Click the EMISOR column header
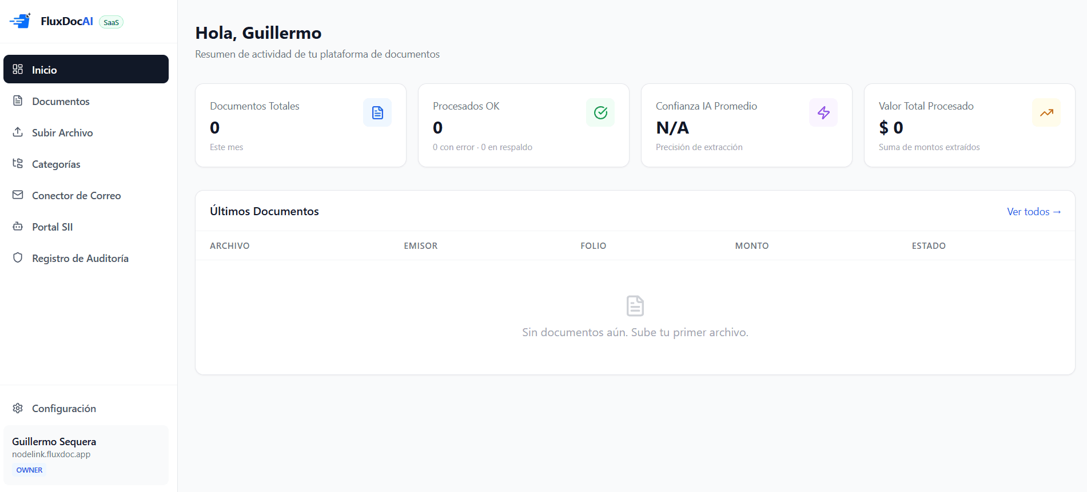 coord(421,246)
